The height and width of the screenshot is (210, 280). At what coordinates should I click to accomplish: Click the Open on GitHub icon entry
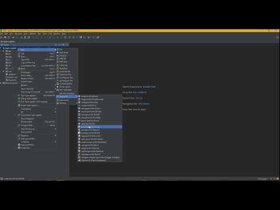tap(19, 145)
